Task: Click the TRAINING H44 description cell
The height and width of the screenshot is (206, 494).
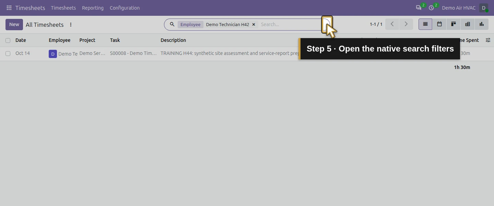Action: [230, 53]
